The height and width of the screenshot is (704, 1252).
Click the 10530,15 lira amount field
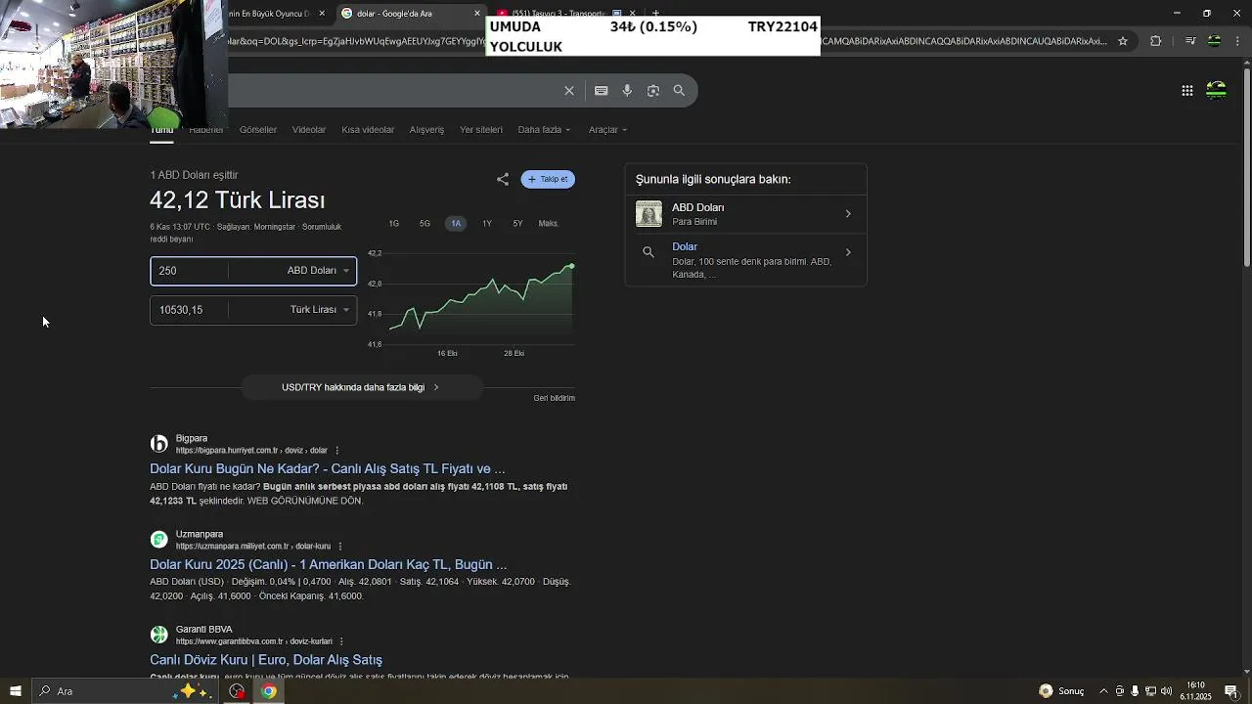coord(189,310)
